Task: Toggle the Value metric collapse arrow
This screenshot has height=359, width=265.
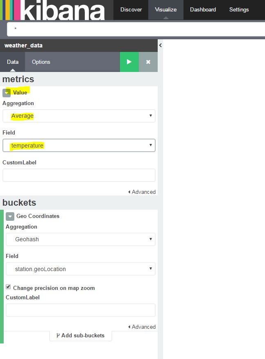Action: coord(7,93)
